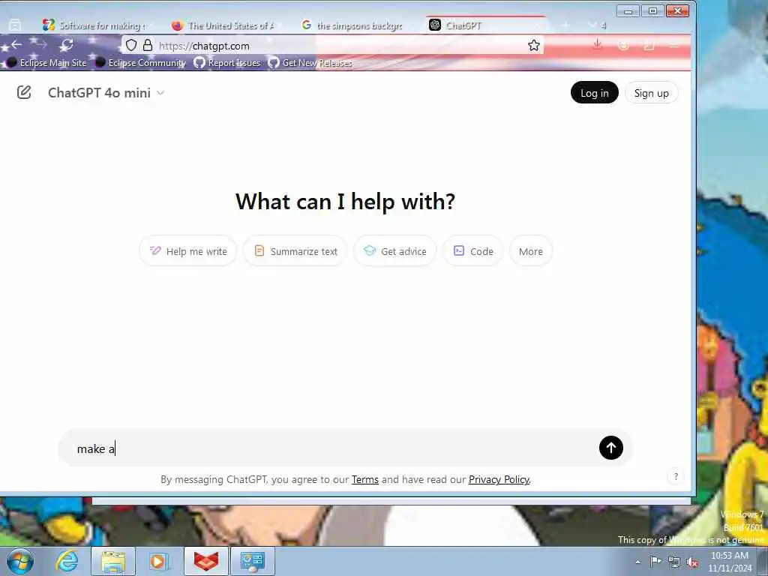Screen dimensions: 768x576
Task: Choose the Help me write suggestion
Action: tap(188, 251)
